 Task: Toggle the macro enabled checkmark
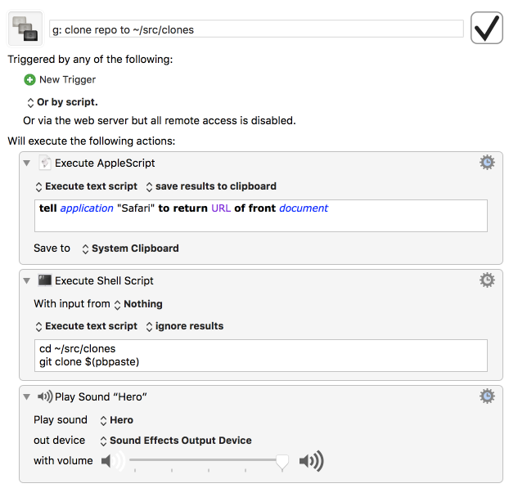coord(487,29)
